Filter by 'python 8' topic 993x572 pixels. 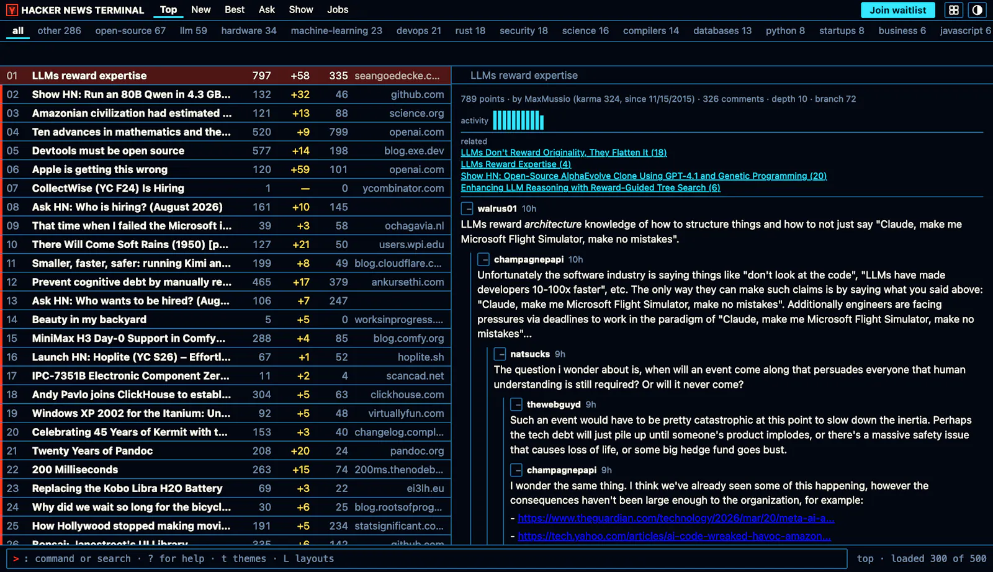[x=785, y=30]
